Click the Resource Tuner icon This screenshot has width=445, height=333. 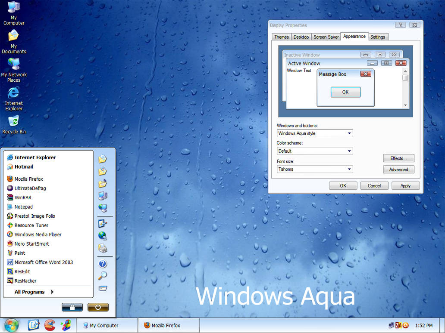[x=10, y=225]
